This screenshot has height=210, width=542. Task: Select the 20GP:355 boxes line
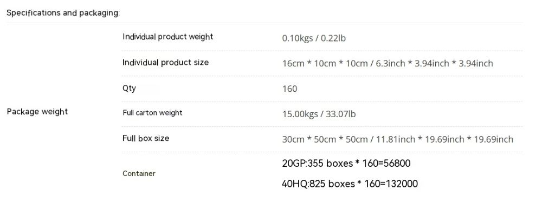pyautogui.click(x=346, y=163)
